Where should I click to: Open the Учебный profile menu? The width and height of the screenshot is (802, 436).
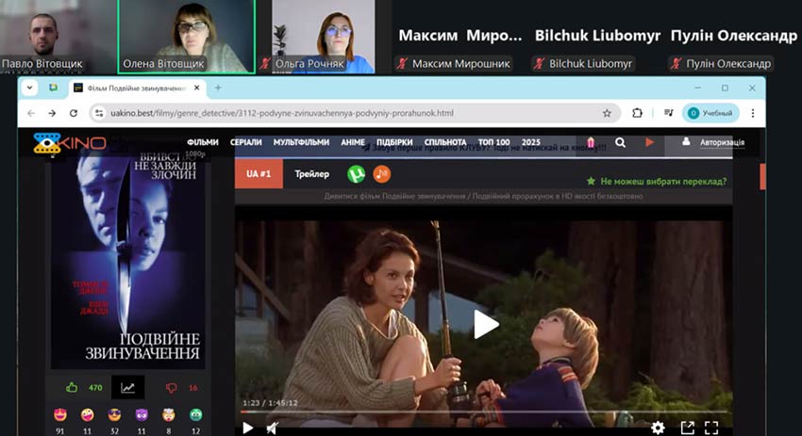pos(710,113)
